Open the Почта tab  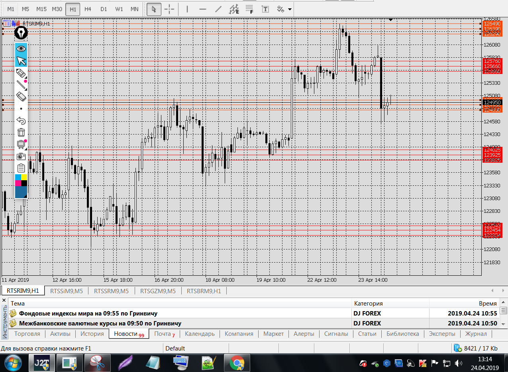click(164, 334)
